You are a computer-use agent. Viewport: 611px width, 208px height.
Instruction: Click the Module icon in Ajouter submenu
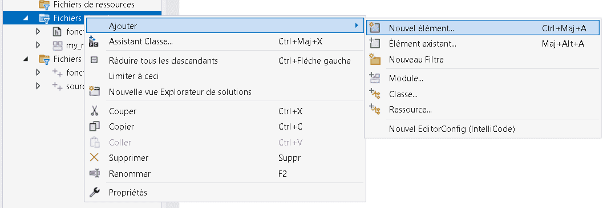click(374, 78)
